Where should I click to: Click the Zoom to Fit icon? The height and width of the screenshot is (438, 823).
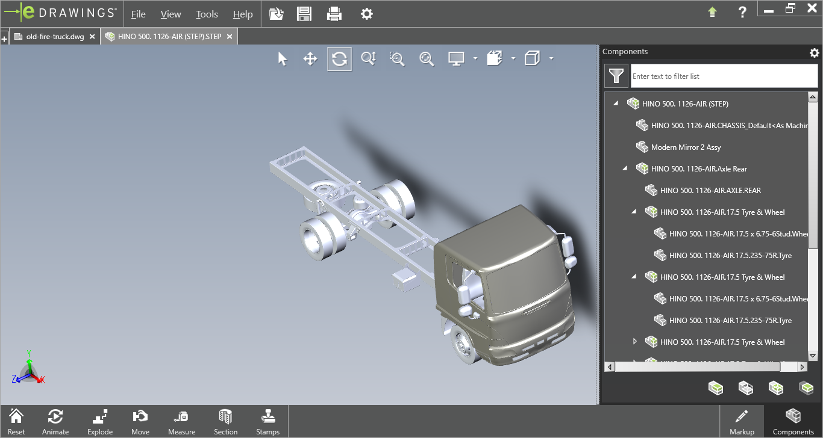click(427, 59)
